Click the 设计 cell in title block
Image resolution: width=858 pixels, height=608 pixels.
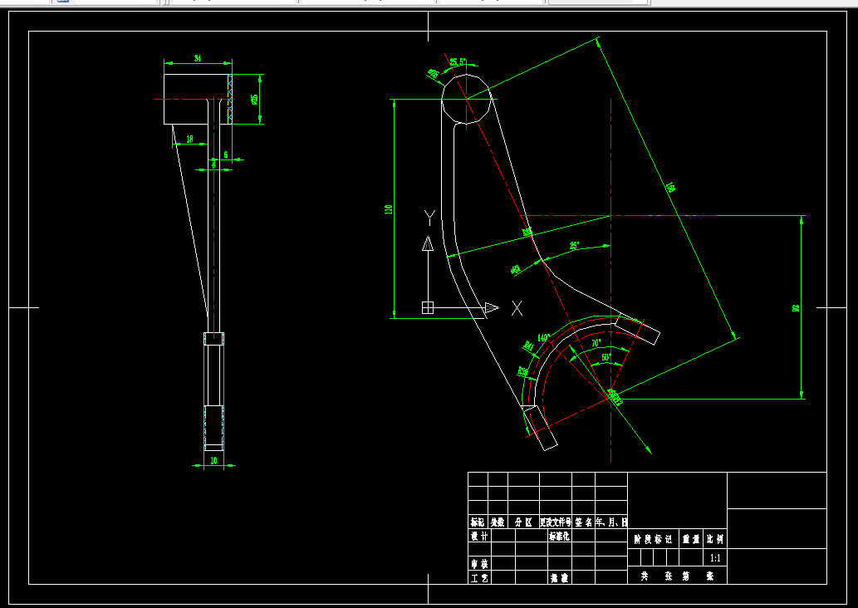(480, 536)
